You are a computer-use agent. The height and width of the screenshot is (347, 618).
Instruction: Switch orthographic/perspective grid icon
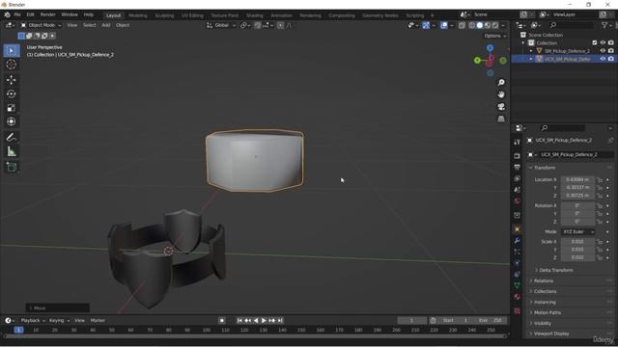(501, 119)
